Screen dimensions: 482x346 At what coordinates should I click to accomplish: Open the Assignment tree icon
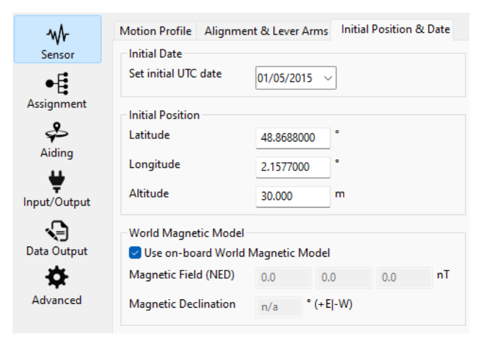[x=57, y=84]
